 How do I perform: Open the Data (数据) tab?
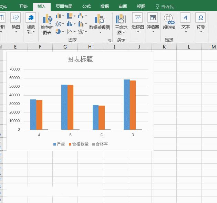point(105,6)
